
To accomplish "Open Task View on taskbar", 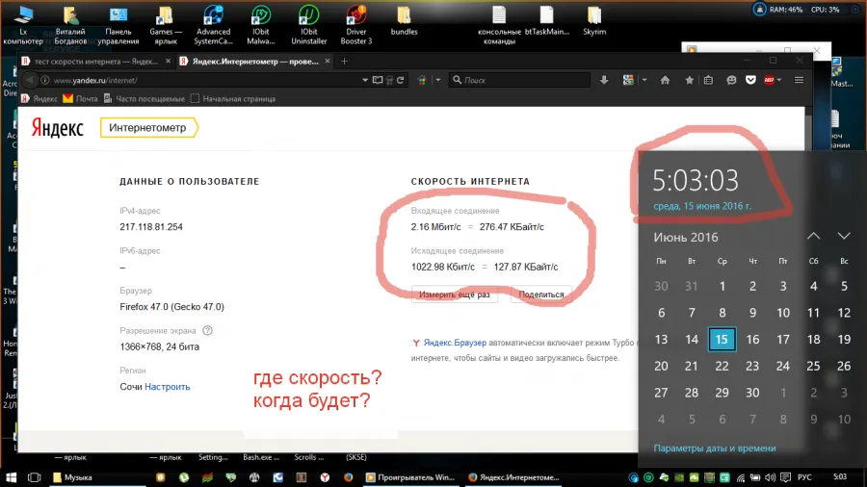I will coord(34,477).
